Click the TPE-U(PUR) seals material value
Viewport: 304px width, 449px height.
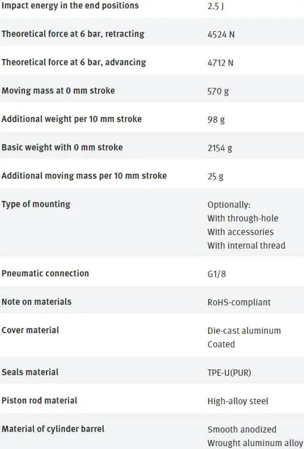point(229,372)
